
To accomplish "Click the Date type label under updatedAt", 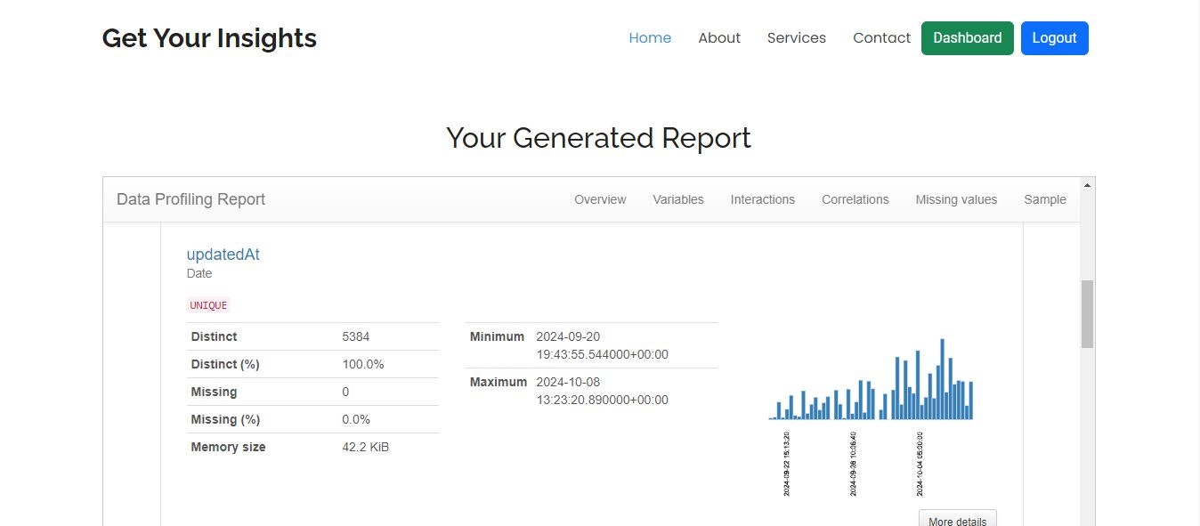I will click(x=199, y=273).
